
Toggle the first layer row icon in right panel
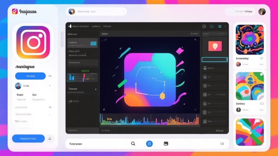point(205,69)
